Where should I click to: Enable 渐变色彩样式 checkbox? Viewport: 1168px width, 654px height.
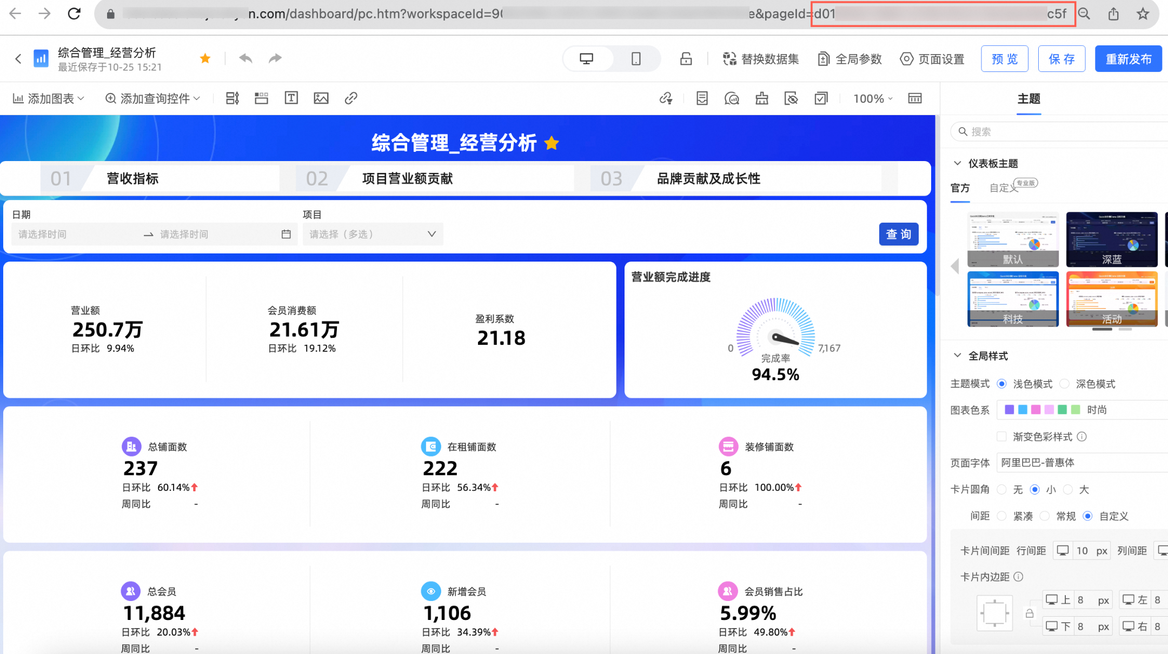(x=1002, y=436)
